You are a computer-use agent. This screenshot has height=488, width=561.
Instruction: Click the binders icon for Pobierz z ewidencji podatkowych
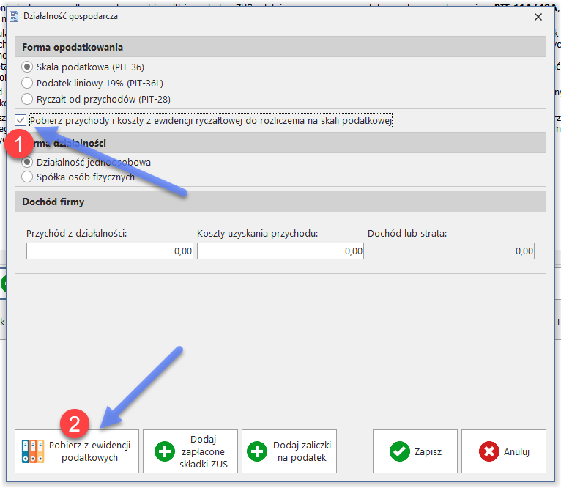click(33, 451)
